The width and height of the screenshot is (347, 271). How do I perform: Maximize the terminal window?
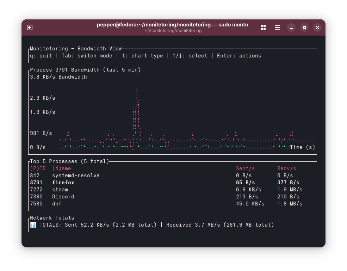click(304, 27)
